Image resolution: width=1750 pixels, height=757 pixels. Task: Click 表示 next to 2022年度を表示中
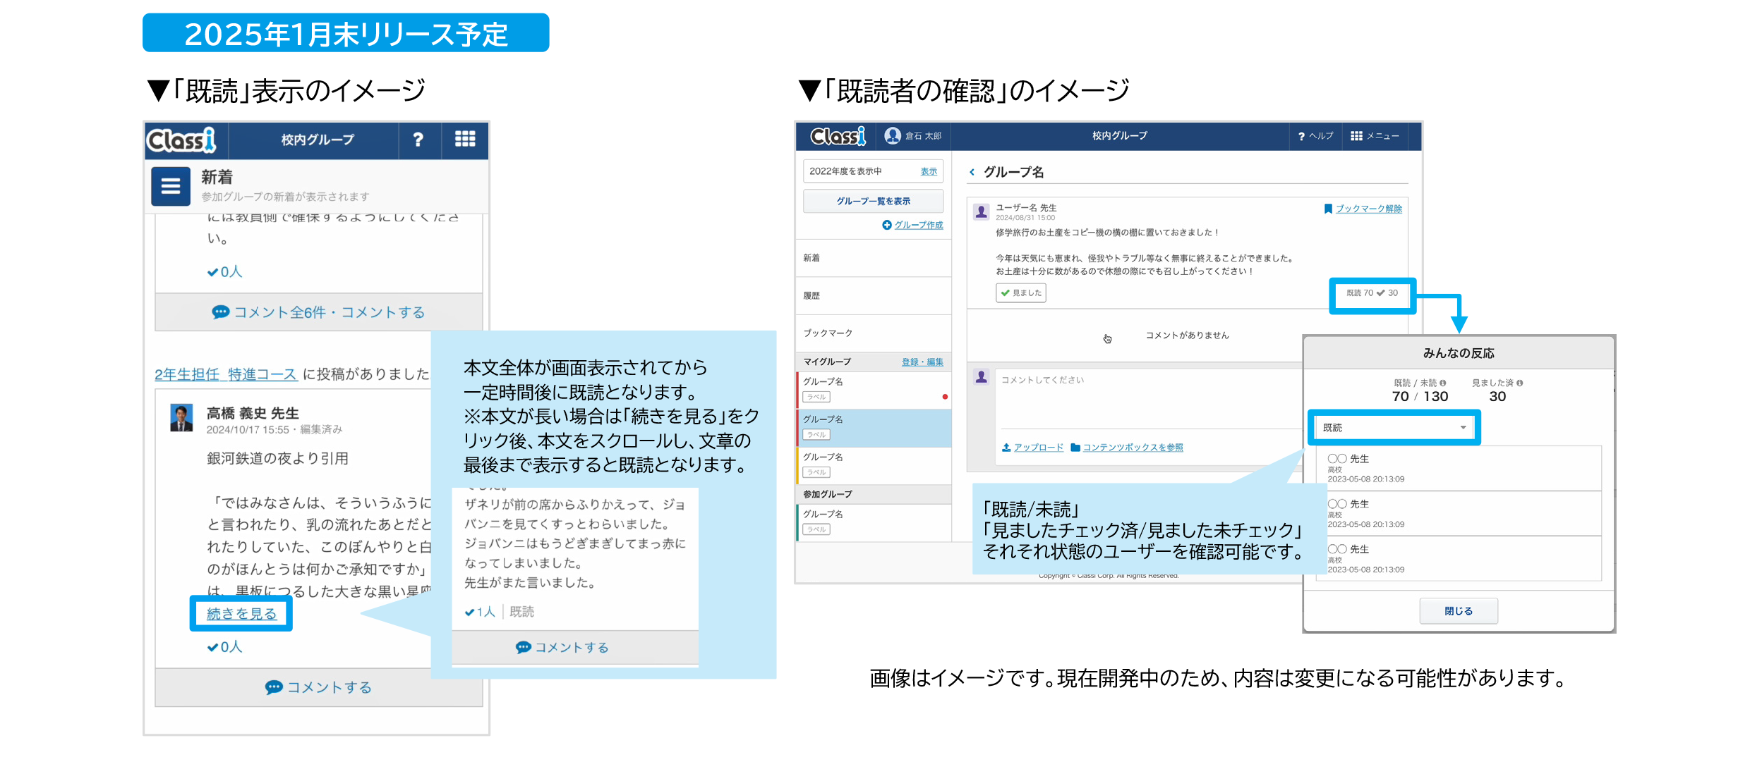929,171
